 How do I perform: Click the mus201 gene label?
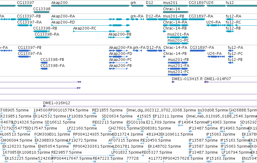click(x=170, y=3)
